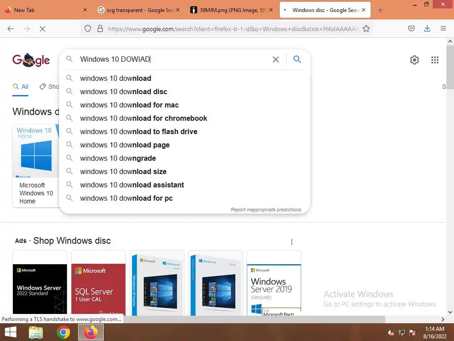
Task: Open File Explorer from the taskbar
Action: [x=36, y=332]
